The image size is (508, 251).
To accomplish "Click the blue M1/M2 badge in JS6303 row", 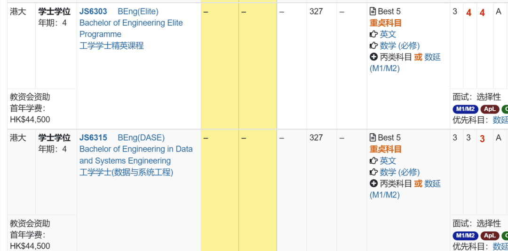I will point(465,109).
